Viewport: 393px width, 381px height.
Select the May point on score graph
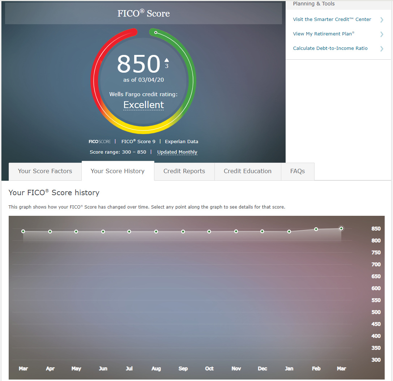(x=76, y=232)
